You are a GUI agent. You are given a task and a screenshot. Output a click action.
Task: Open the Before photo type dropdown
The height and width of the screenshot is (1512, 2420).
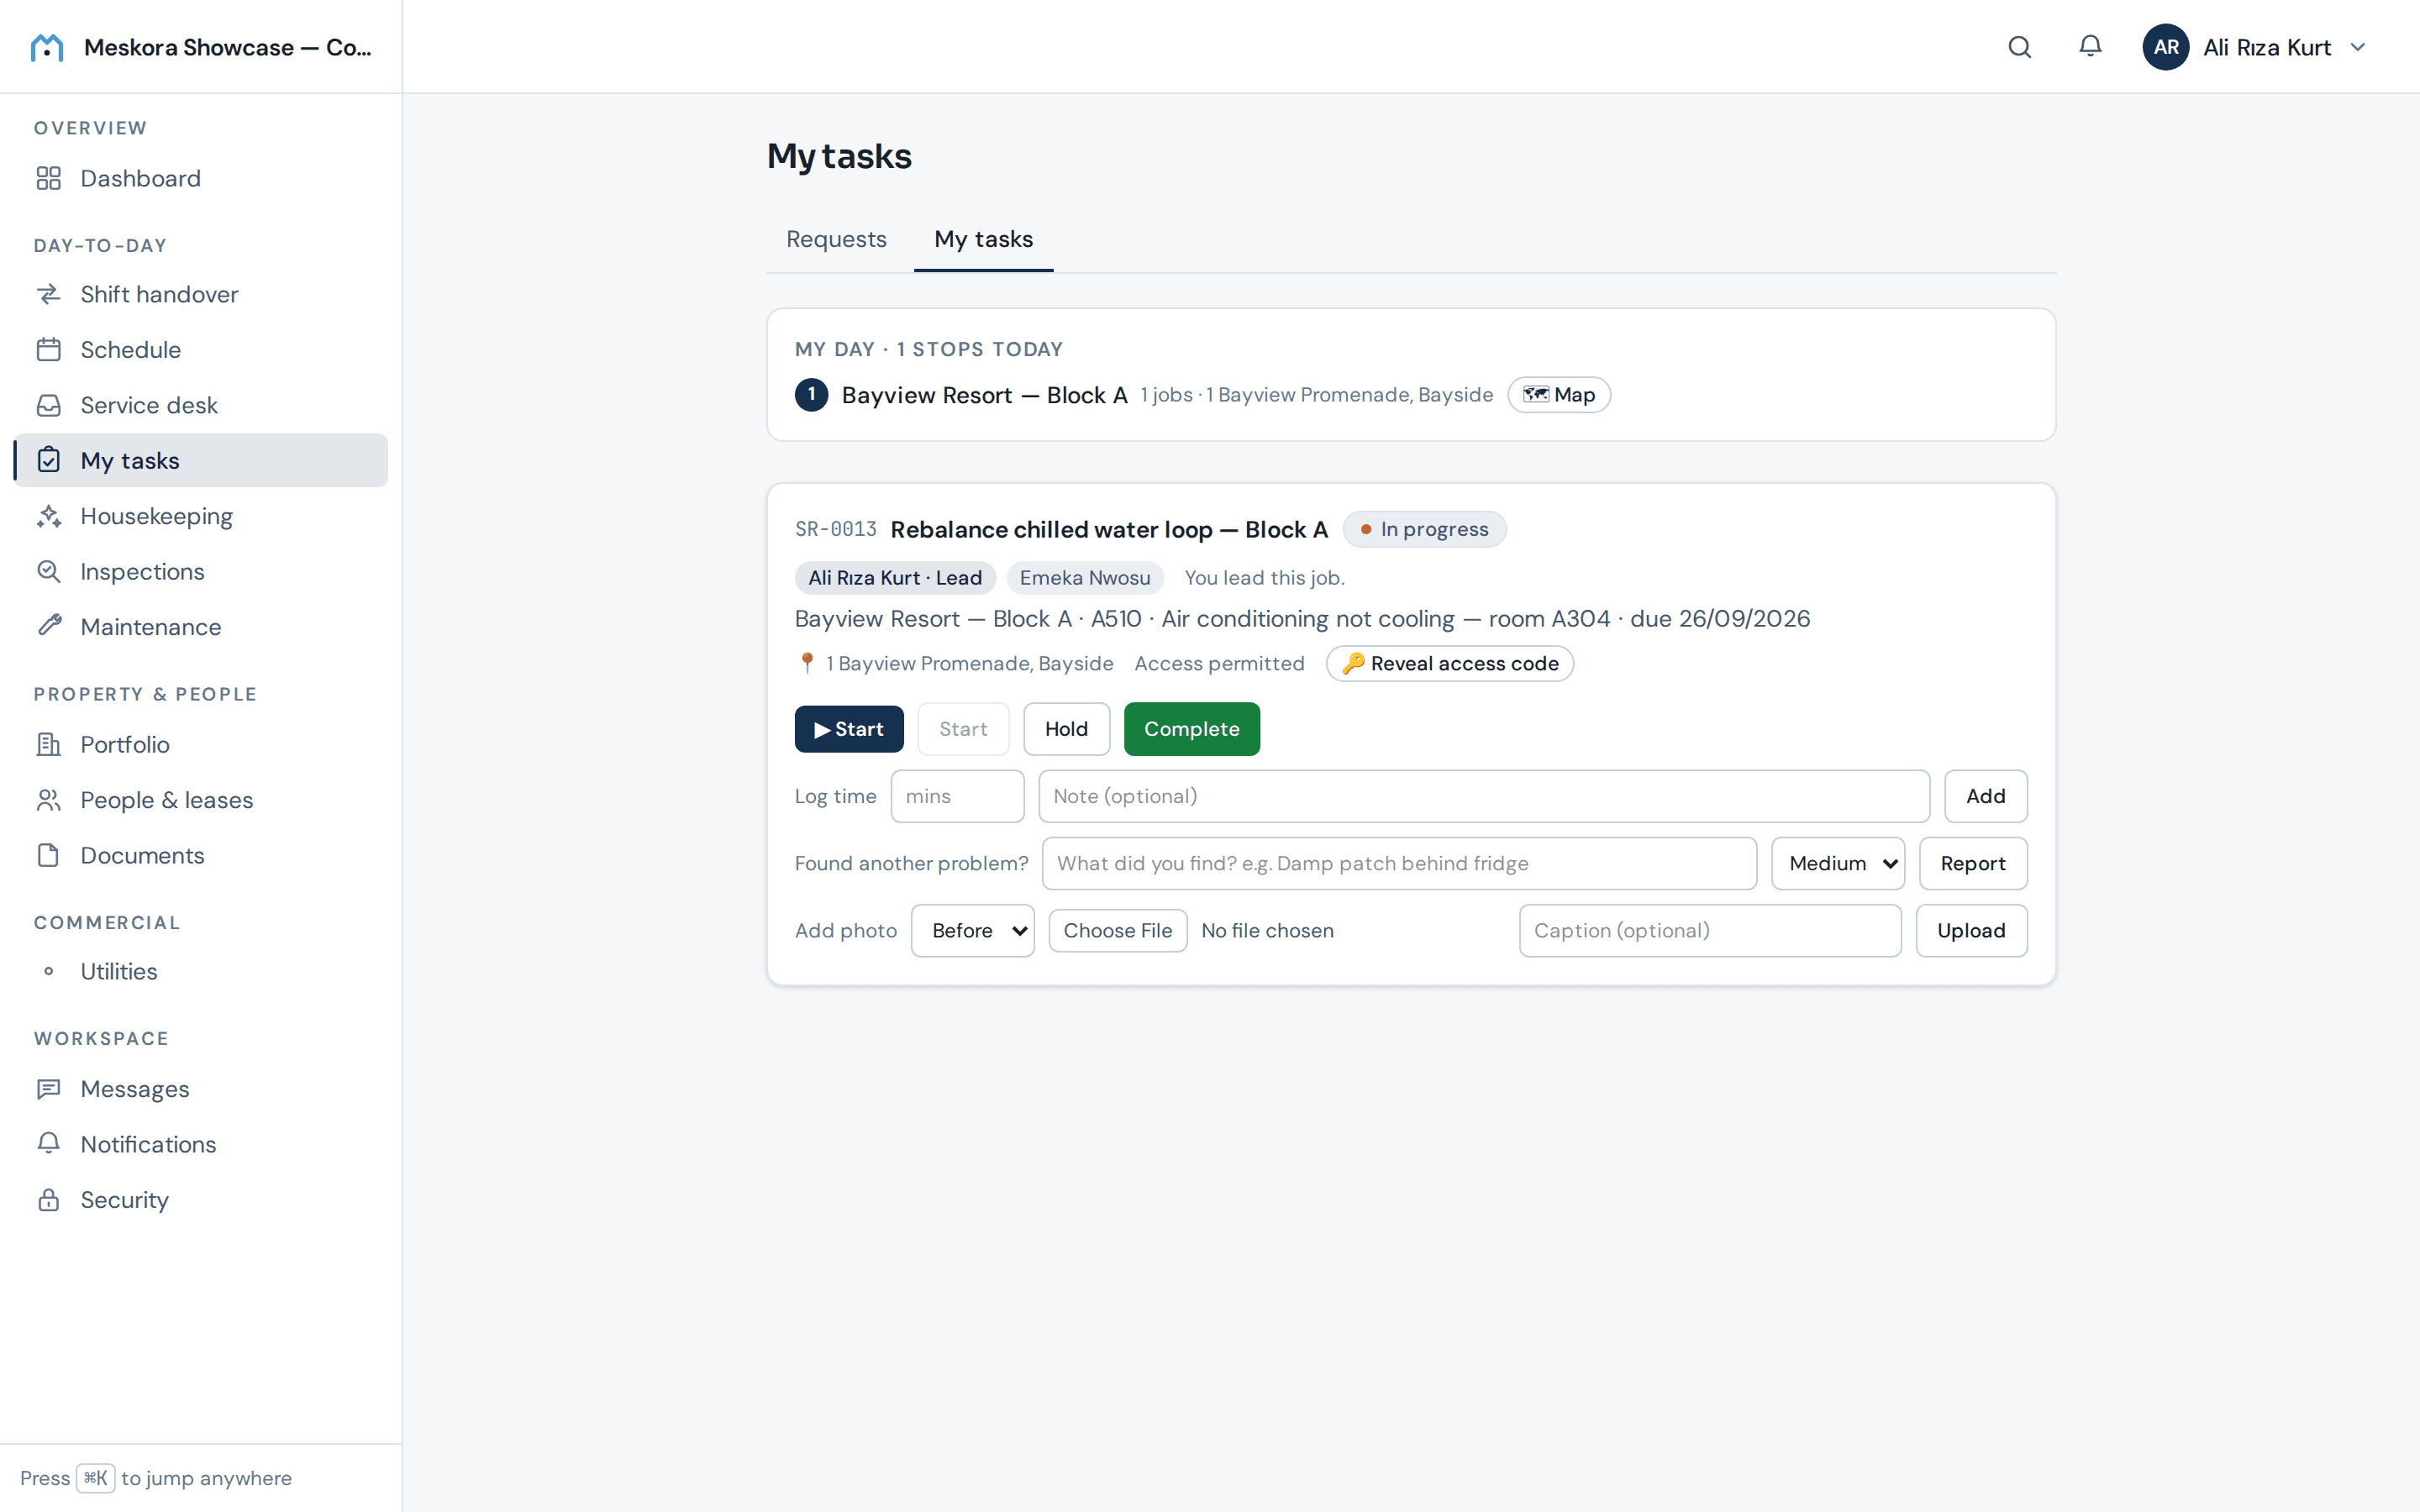(972, 930)
